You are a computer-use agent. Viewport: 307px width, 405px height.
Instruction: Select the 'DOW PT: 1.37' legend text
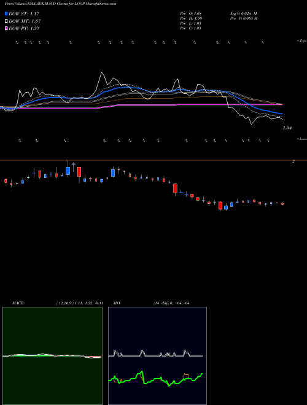pyautogui.click(x=24, y=29)
